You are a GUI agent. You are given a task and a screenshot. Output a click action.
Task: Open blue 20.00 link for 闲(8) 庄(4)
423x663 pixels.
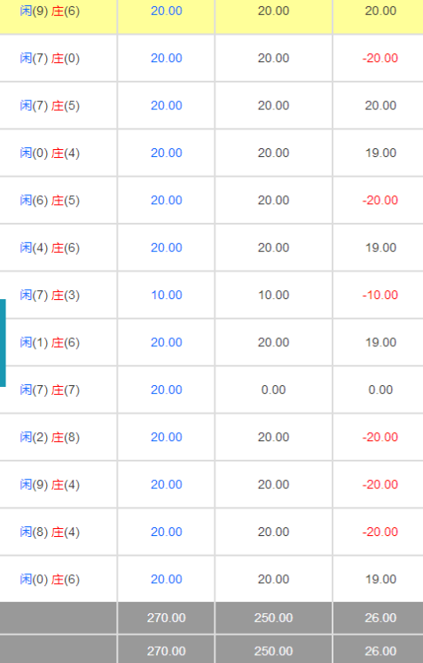pyautogui.click(x=167, y=532)
